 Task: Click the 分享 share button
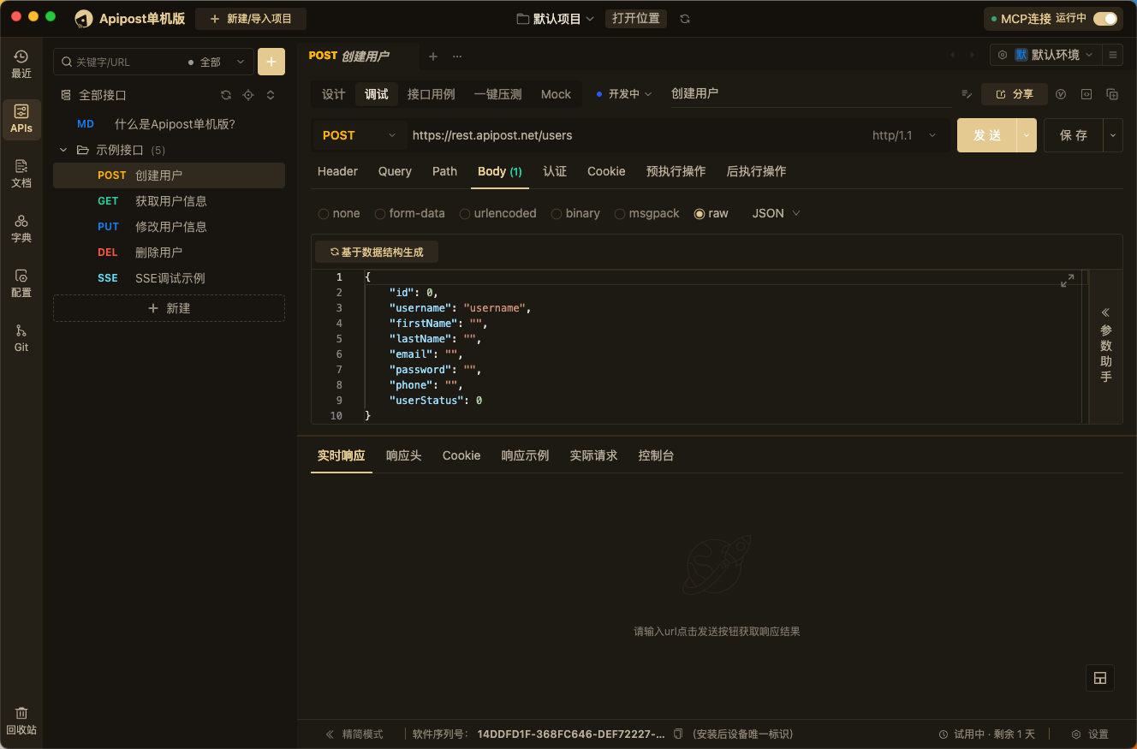click(1015, 94)
